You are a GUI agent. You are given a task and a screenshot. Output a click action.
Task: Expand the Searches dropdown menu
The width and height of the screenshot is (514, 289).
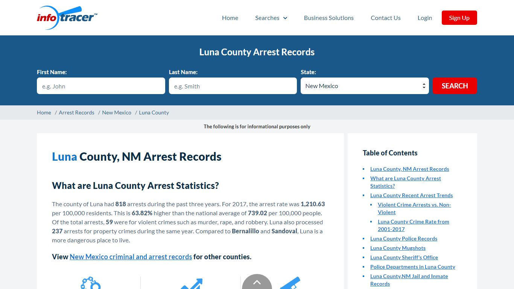271,18
